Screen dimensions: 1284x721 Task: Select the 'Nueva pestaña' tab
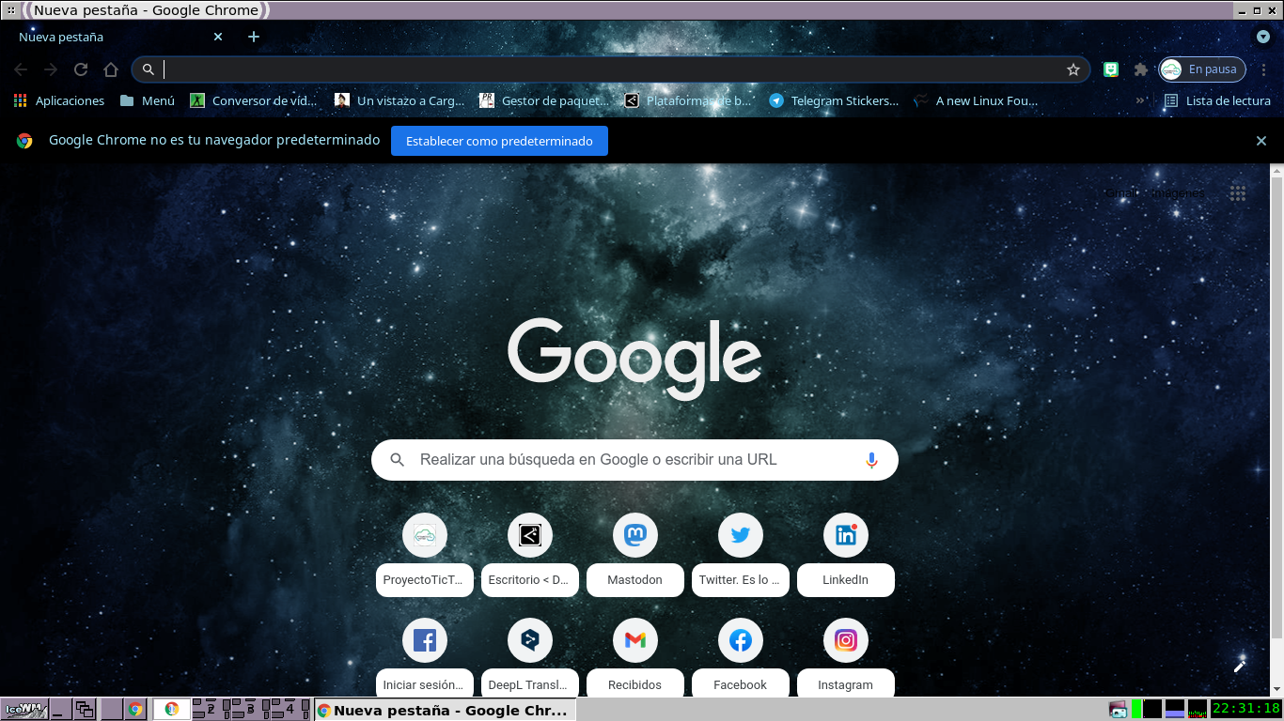pyautogui.click(x=103, y=37)
